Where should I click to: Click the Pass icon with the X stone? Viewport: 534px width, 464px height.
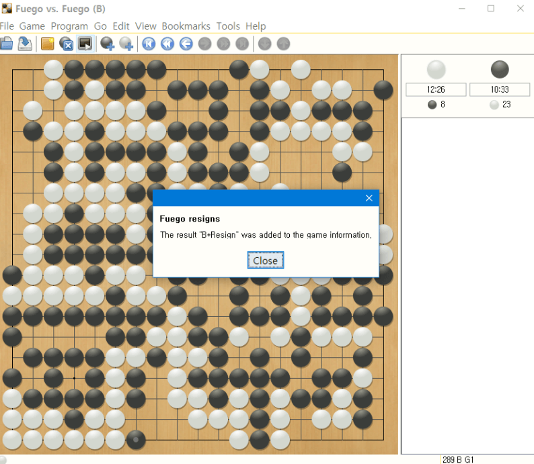66,44
